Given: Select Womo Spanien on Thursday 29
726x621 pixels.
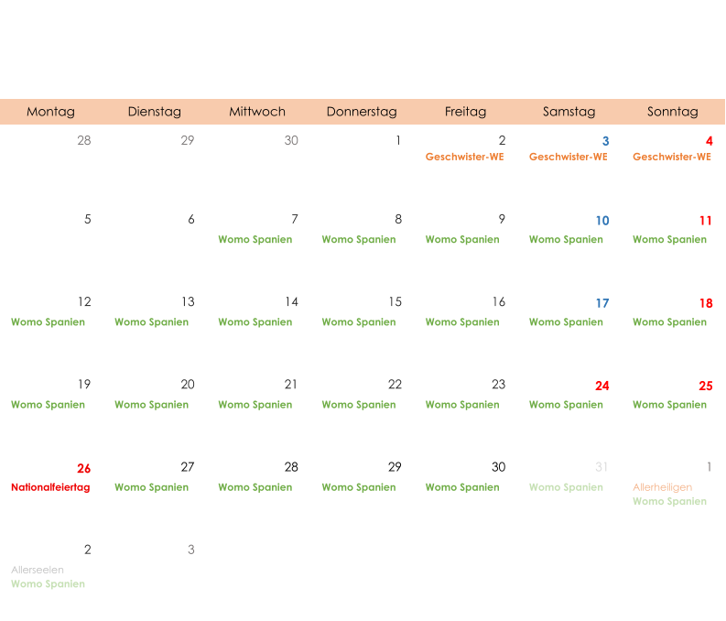Looking at the screenshot, I should [359, 487].
